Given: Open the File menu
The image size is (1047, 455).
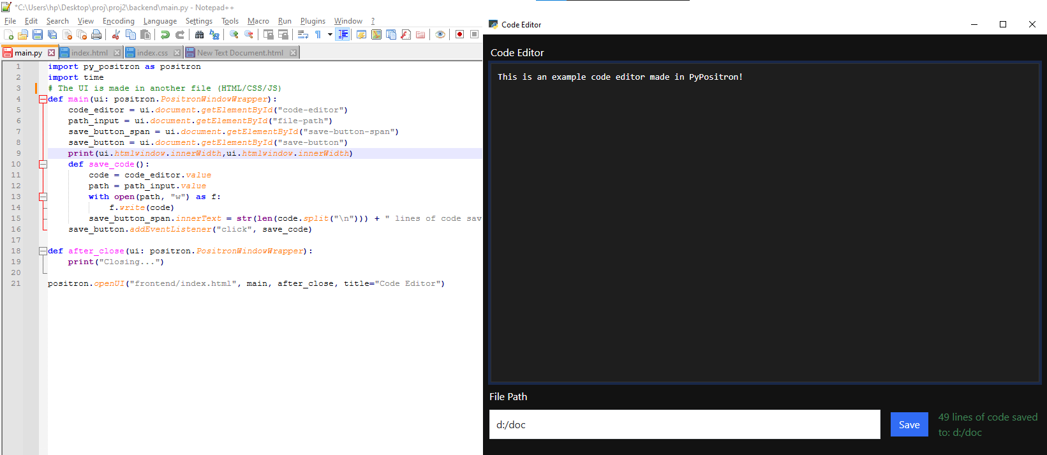Looking at the screenshot, I should (10, 21).
